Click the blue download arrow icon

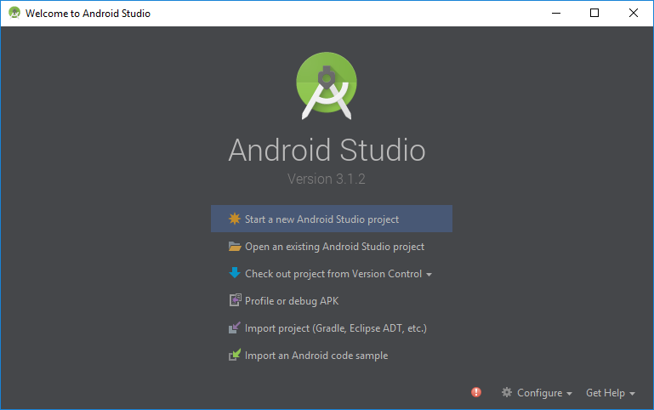[x=235, y=273]
